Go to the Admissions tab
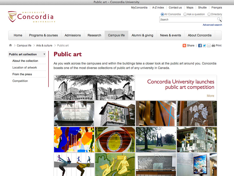Viewport: 234px width, 176px height. 73,35
